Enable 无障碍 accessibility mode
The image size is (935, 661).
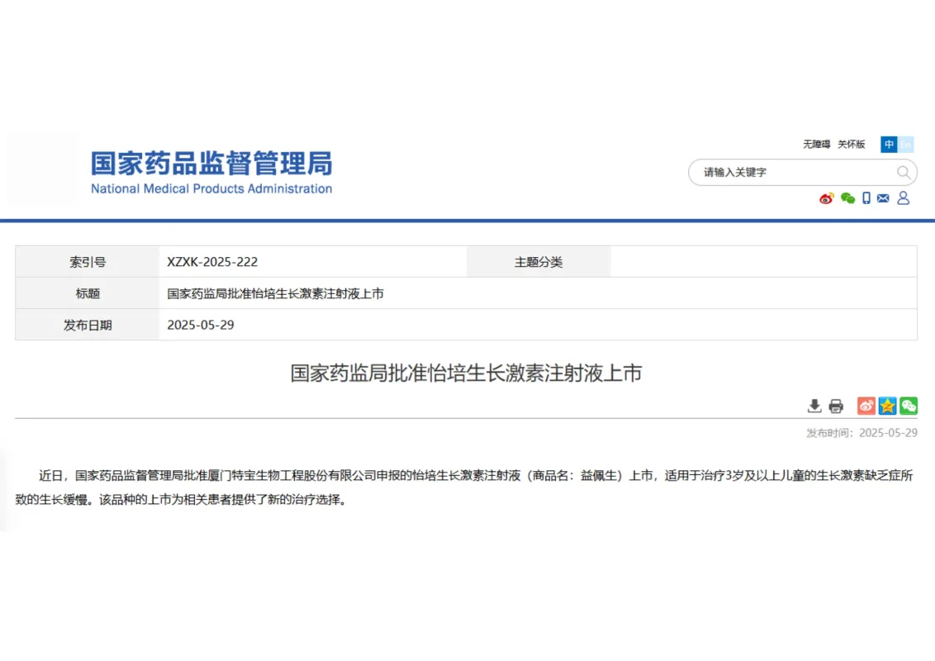[816, 143]
